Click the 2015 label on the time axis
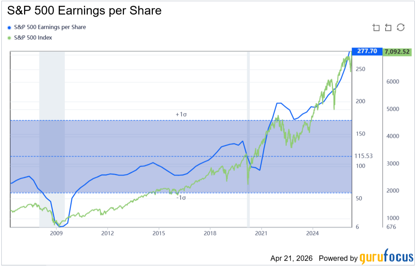The width and height of the screenshot is (416, 267). coord(159,233)
